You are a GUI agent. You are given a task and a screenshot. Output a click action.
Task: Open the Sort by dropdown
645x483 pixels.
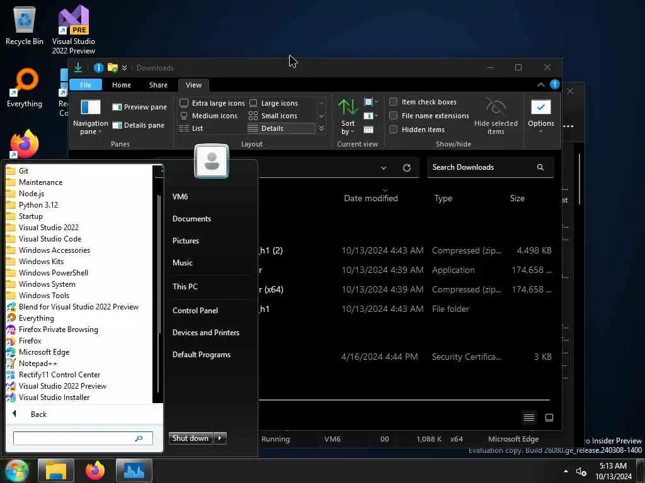[348, 117]
